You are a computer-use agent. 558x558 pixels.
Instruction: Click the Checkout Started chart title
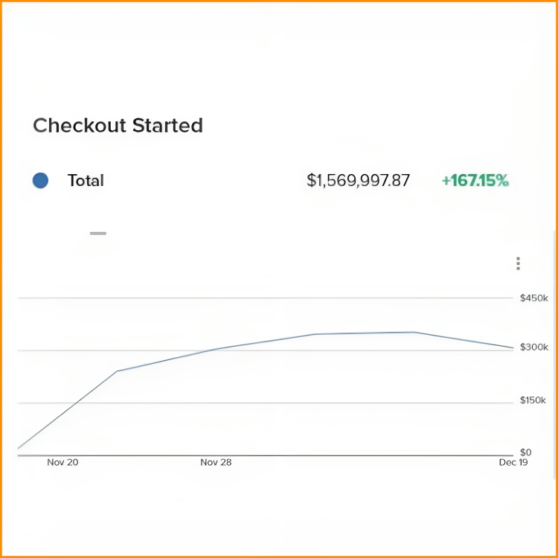118,126
